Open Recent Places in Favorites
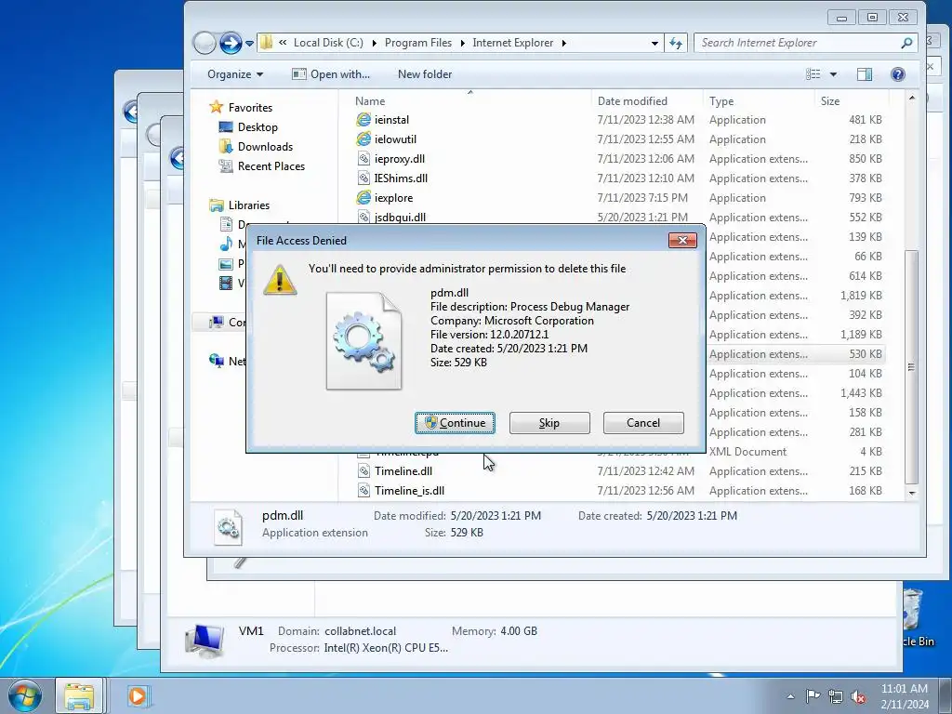Viewport: 952px width, 714px height. click(x=271, y=165)
